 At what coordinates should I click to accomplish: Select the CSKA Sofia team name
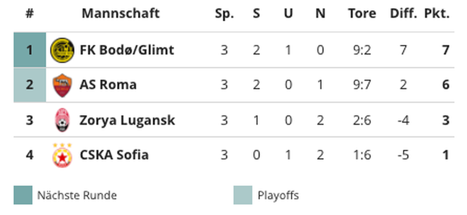click(114, 155)
